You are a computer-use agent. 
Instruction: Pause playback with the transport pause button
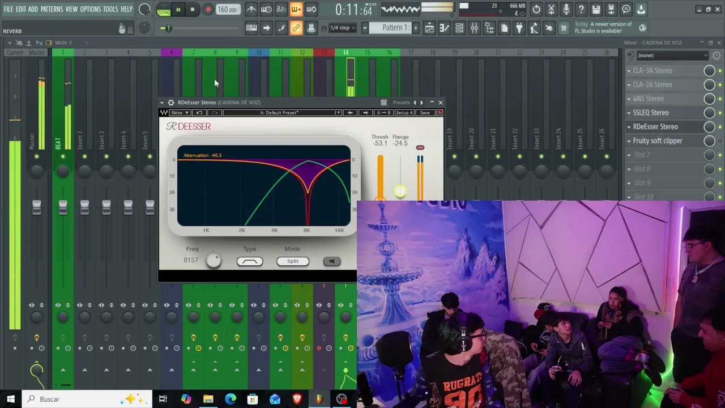[178, 10]
